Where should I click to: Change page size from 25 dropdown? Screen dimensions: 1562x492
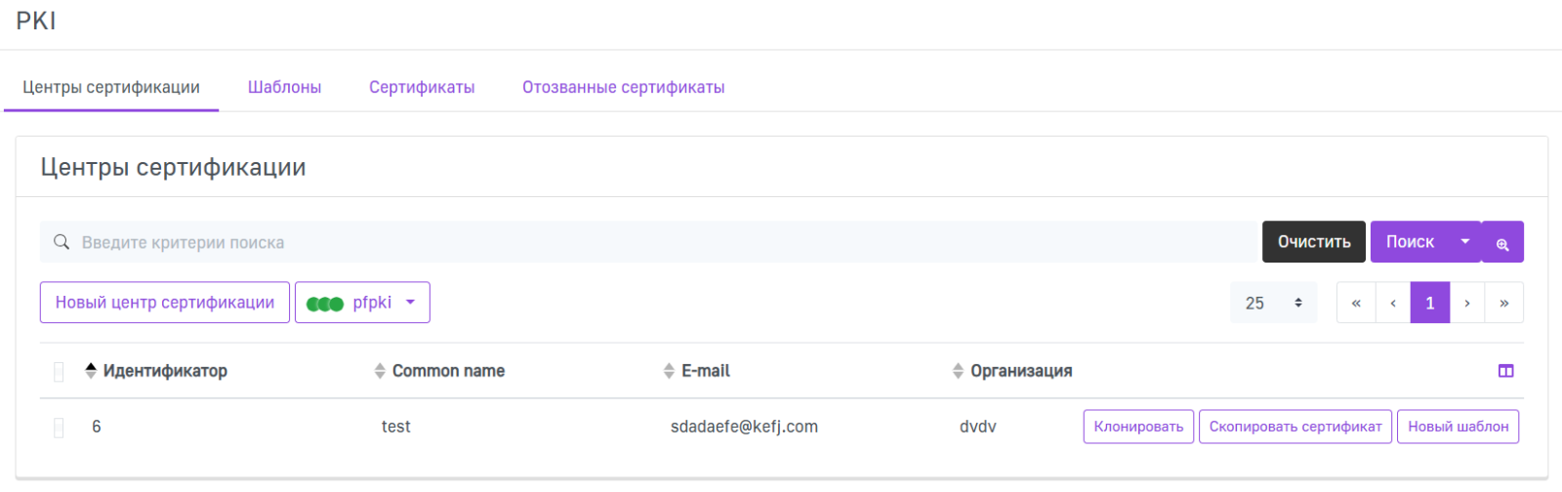(1273, 304)
